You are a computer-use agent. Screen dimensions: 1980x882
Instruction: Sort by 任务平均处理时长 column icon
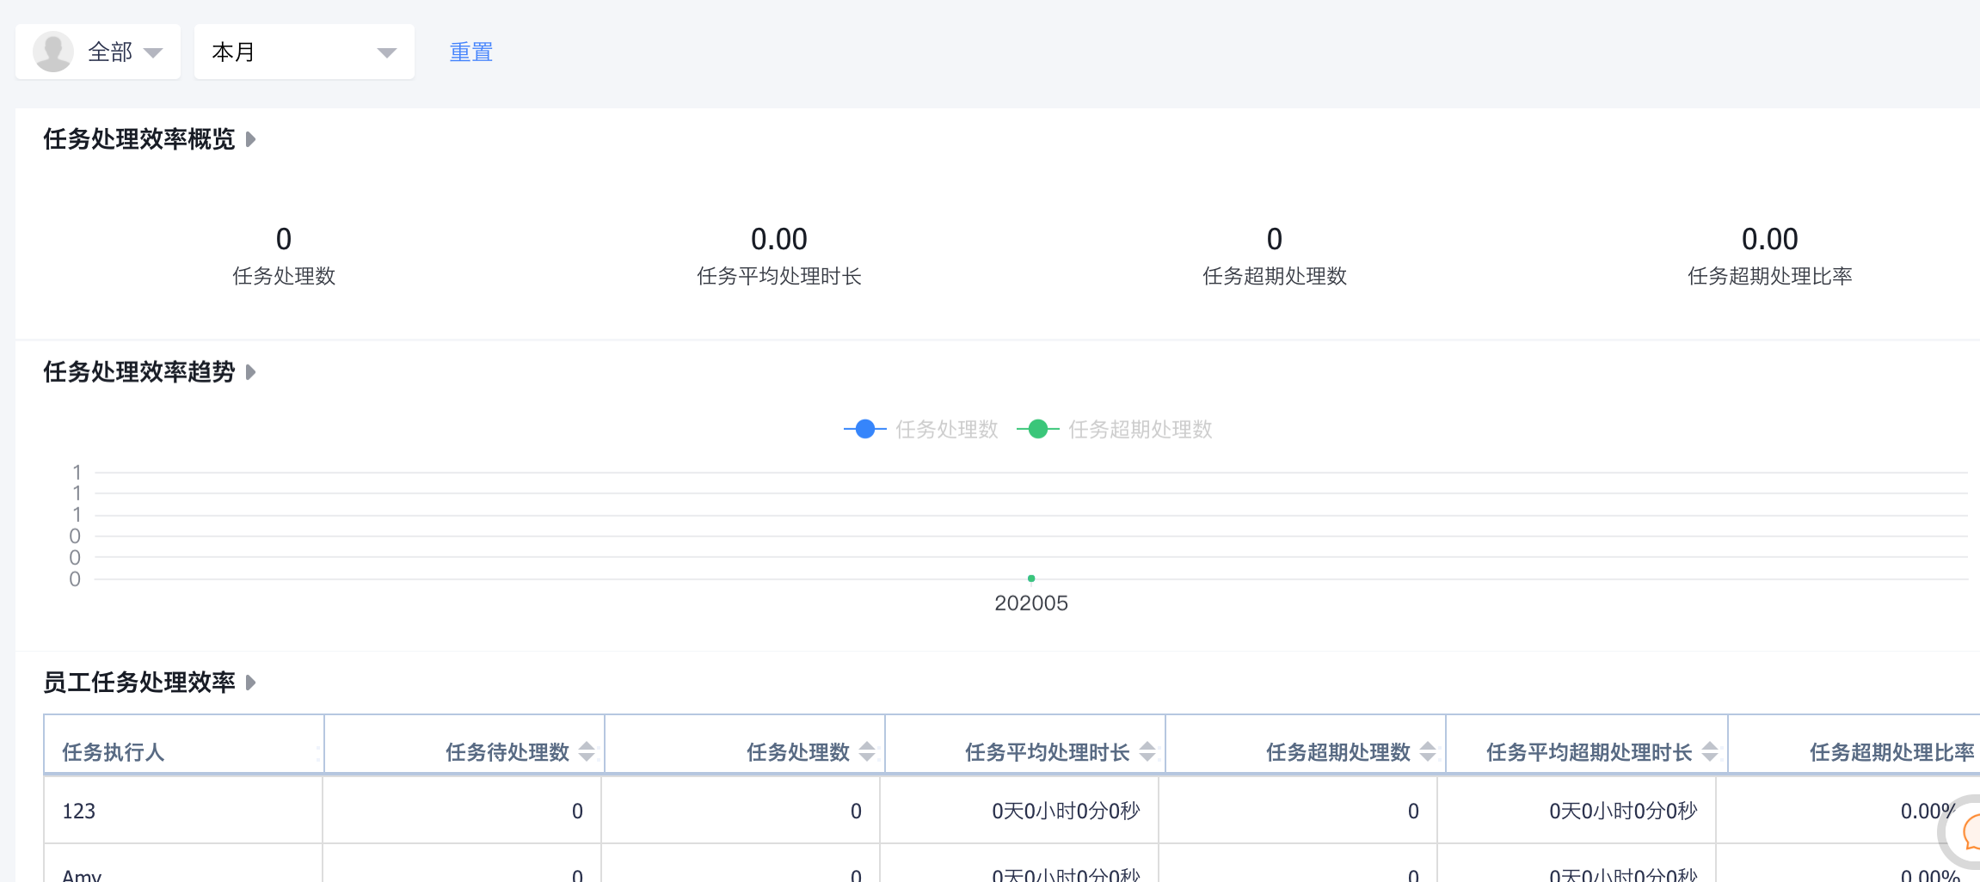(1147, 751)
